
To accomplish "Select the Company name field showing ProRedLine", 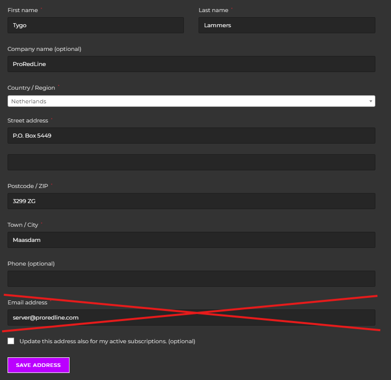I will 191,64.
